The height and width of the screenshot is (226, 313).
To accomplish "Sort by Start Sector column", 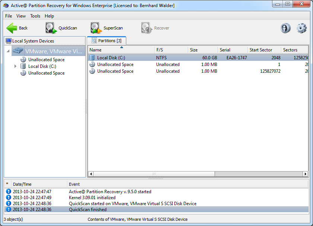I will pyautogui.click(x=264, y=50).
